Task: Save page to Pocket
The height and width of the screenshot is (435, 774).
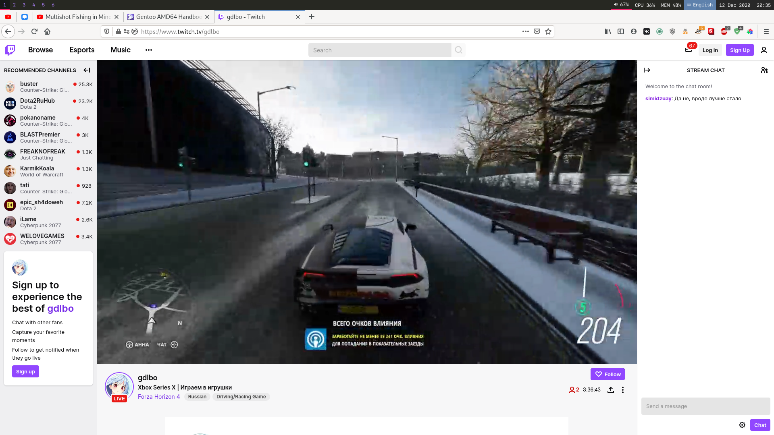Action: (537, 31)
